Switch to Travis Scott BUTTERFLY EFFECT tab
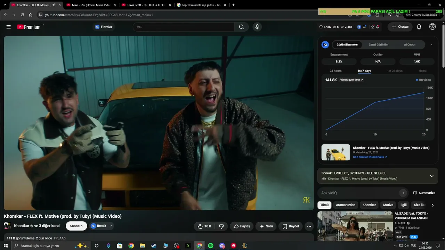Image resolution: width=445 pixels, height=250 pixels. (146, 5)
